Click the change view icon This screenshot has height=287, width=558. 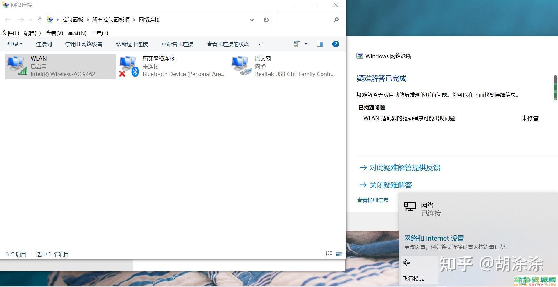(297, 44)
